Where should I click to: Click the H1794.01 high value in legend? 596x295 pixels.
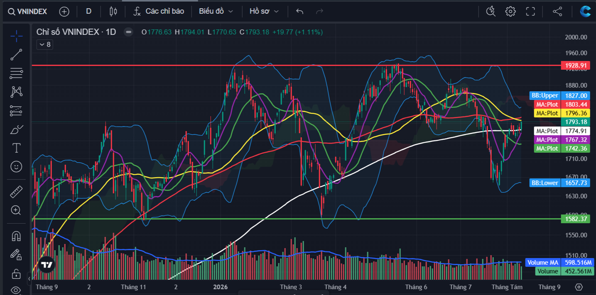click(189, 32)
